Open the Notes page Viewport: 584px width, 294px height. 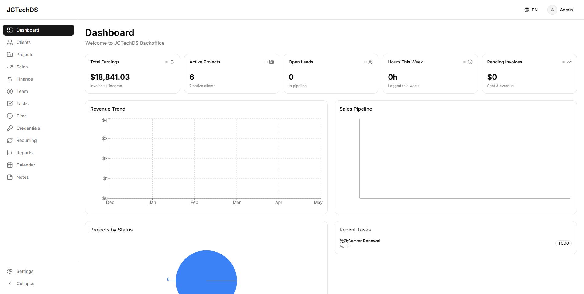tap(38, 177)
